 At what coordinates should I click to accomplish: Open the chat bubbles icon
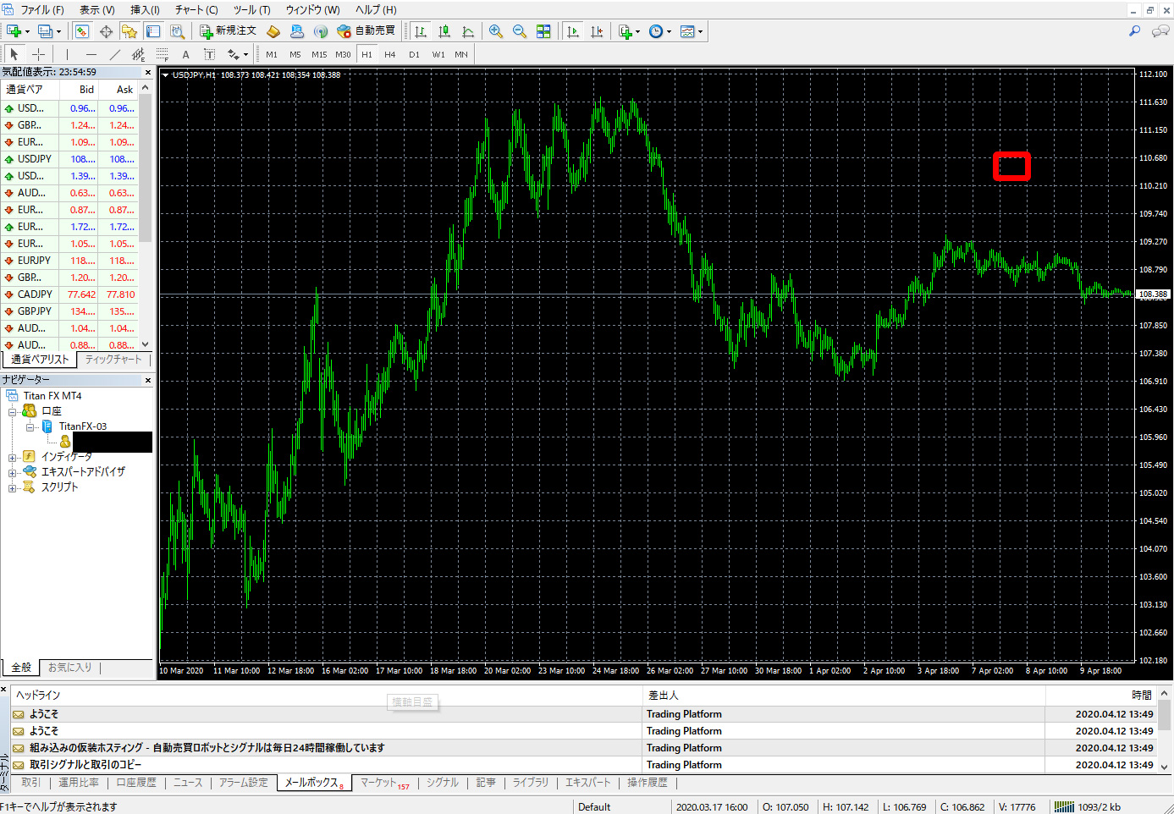pos(1160,31)
